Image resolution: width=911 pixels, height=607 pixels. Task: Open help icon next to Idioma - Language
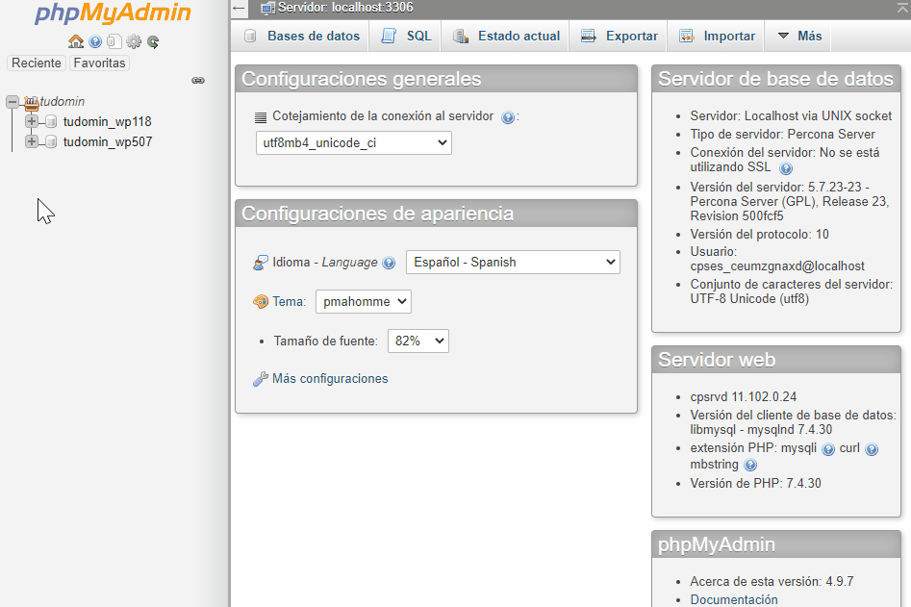[389, 264]
